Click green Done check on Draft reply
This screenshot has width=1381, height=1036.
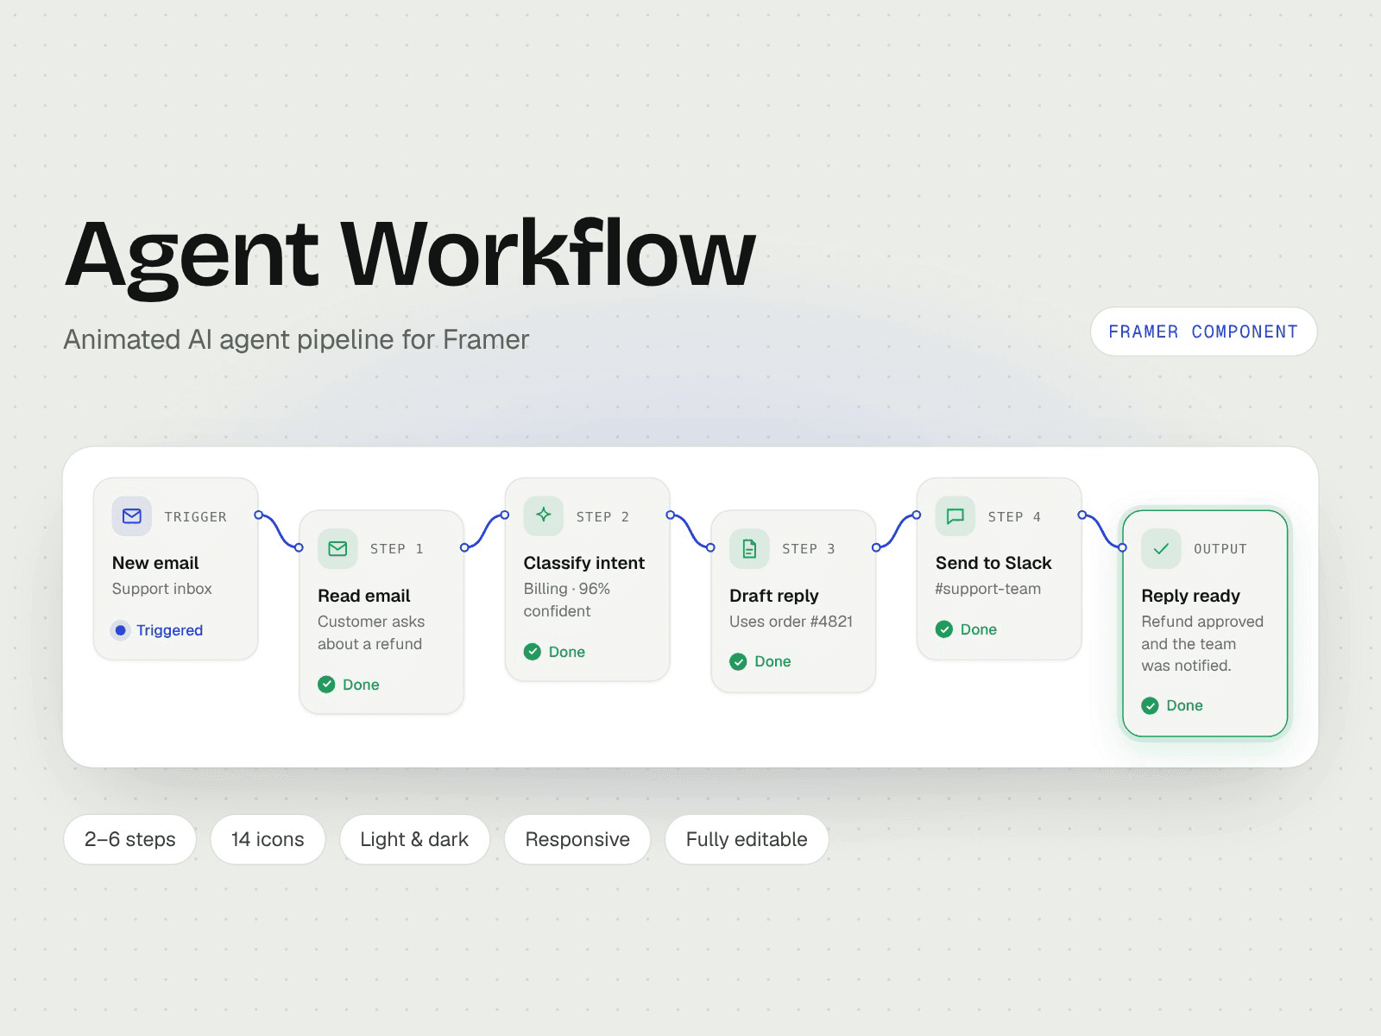(x=738, y=661)
